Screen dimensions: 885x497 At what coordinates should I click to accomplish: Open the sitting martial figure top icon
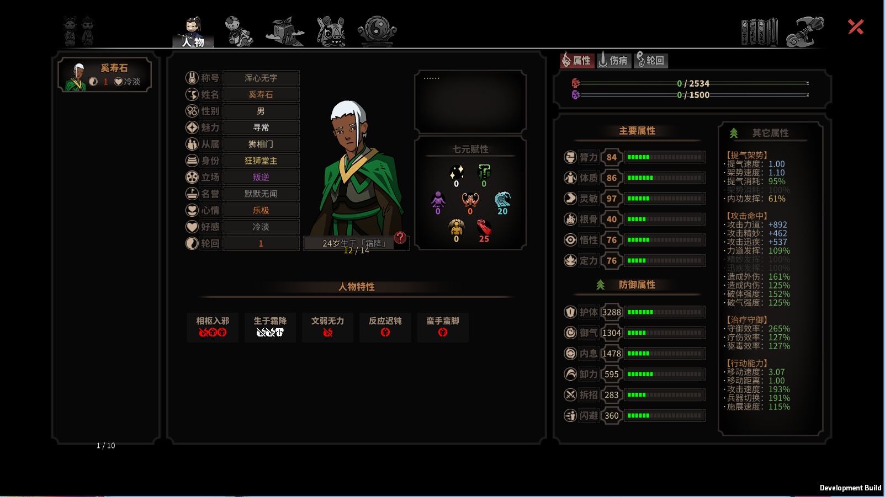tap(239, 31)
